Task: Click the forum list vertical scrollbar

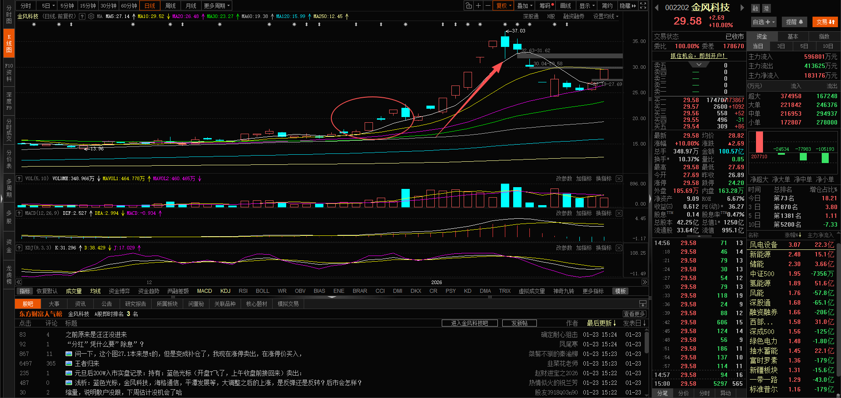Action: (x=646, y=343)
